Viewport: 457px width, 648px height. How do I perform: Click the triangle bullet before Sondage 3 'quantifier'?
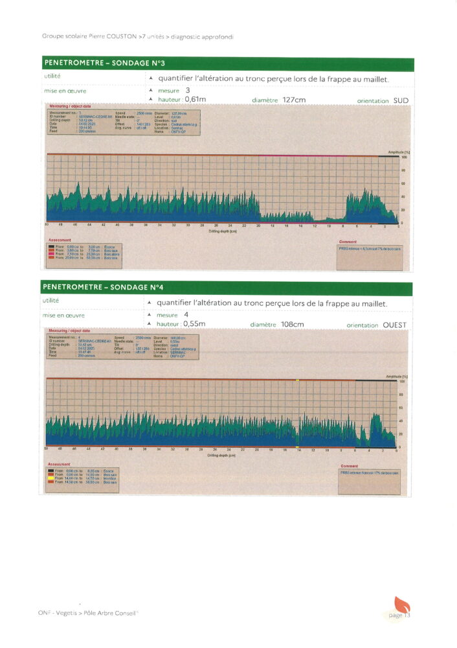pyautogui.click(x=151, y=78)
